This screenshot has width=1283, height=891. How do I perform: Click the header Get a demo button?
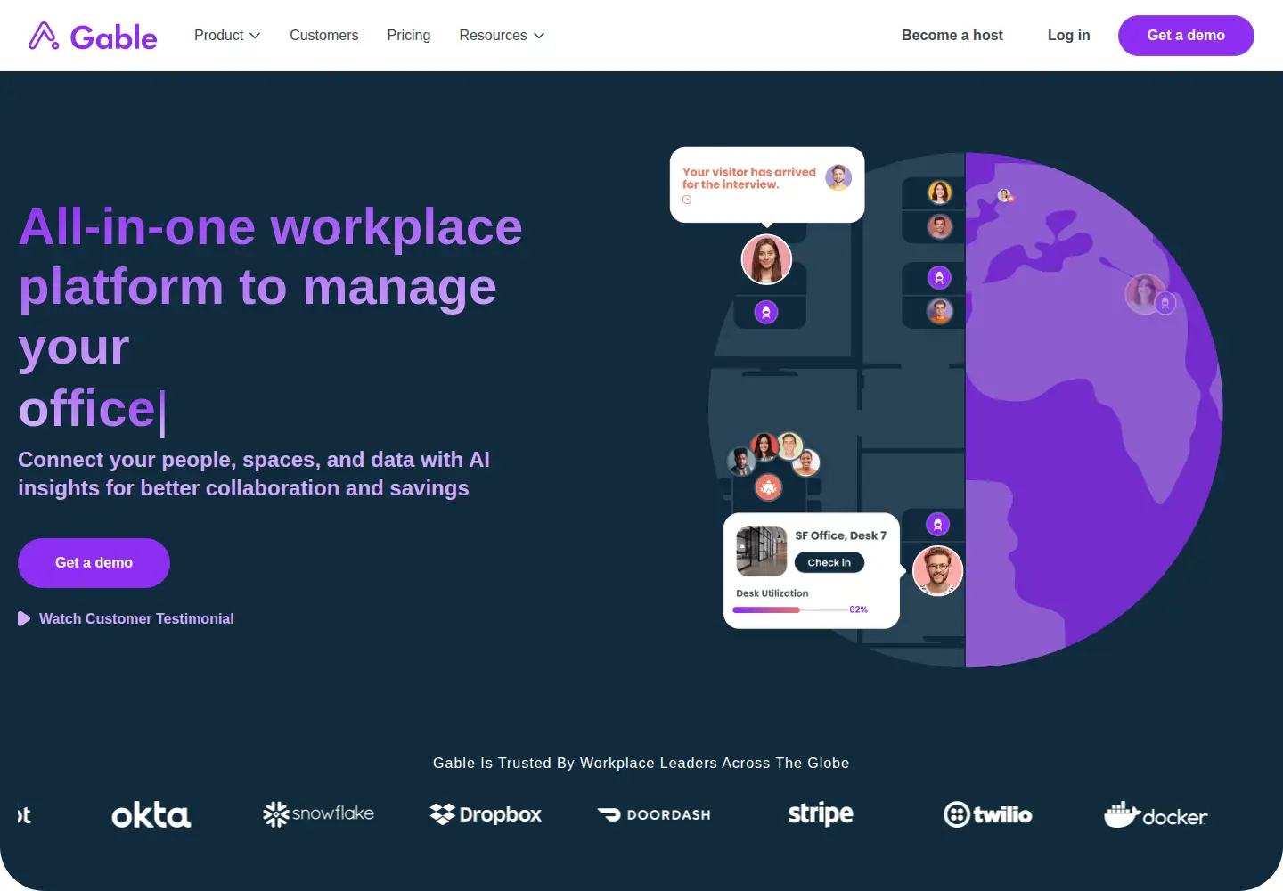[x=1186, y=36]
